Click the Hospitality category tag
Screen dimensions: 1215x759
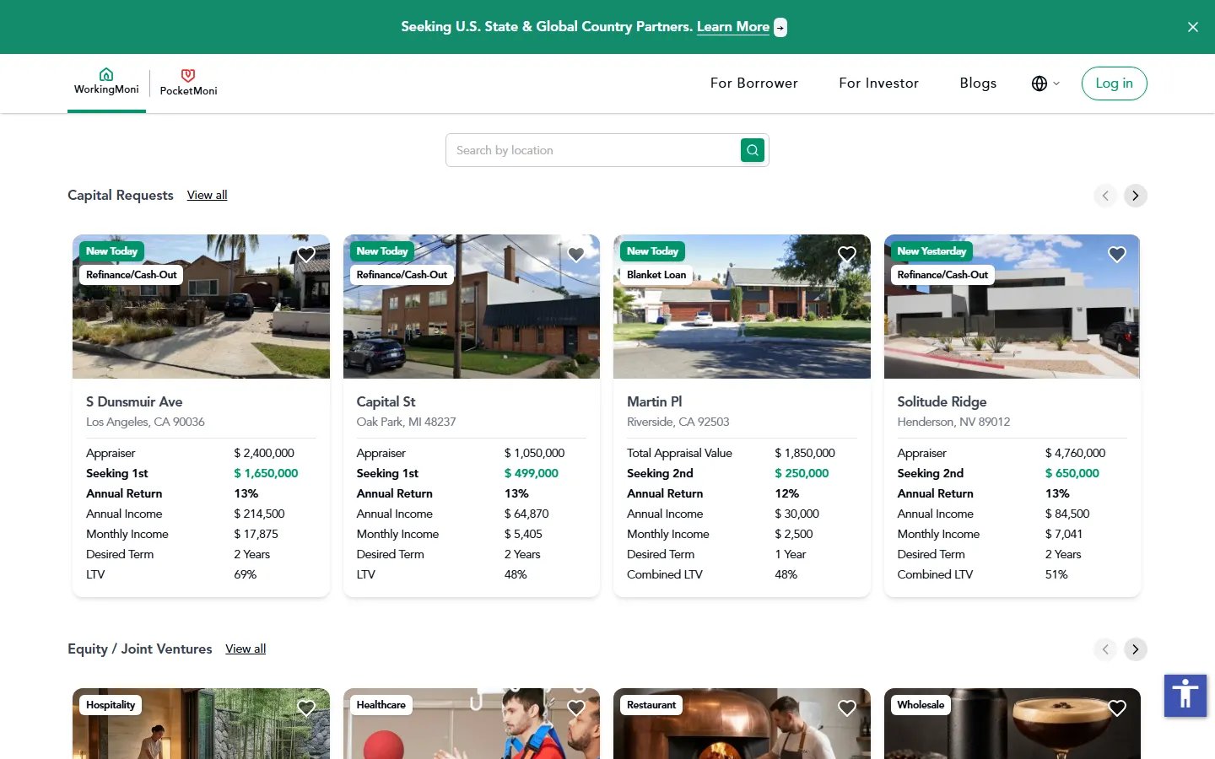coord(111,705)
